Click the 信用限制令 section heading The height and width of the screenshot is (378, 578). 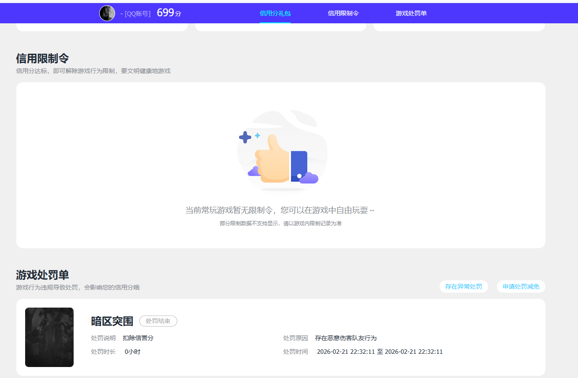[42, 59]
